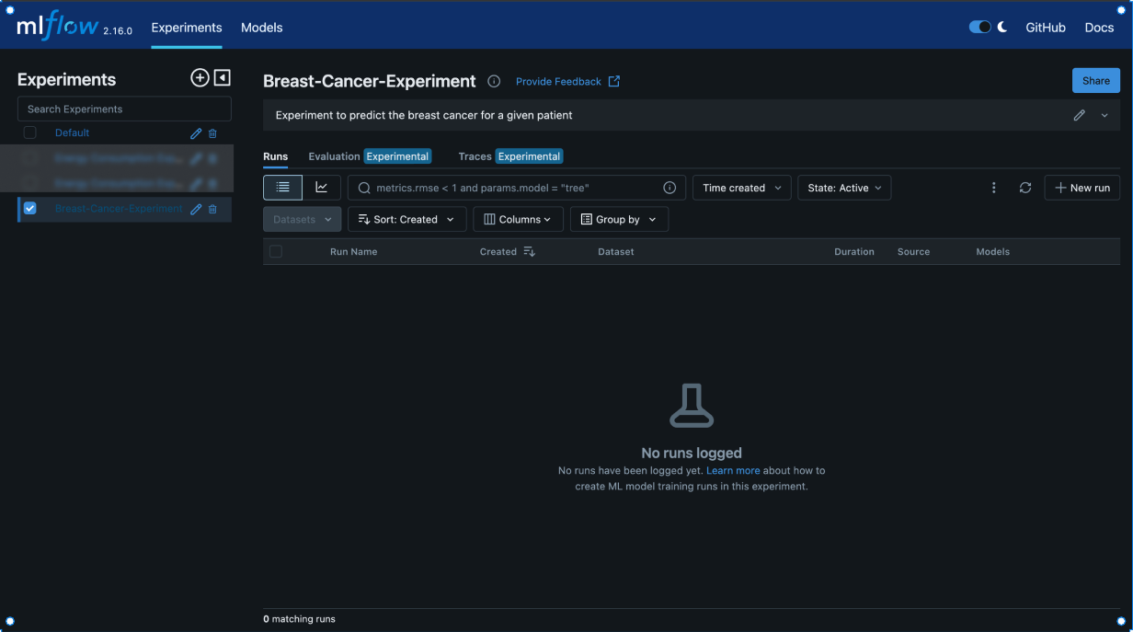
Task: Click the info icon beside experiment title
Action: pyautogui.click(x=494, y=81)
